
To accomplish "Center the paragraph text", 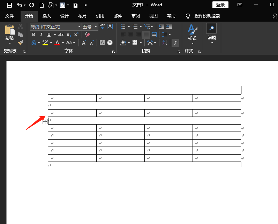I will click(131, 35).
